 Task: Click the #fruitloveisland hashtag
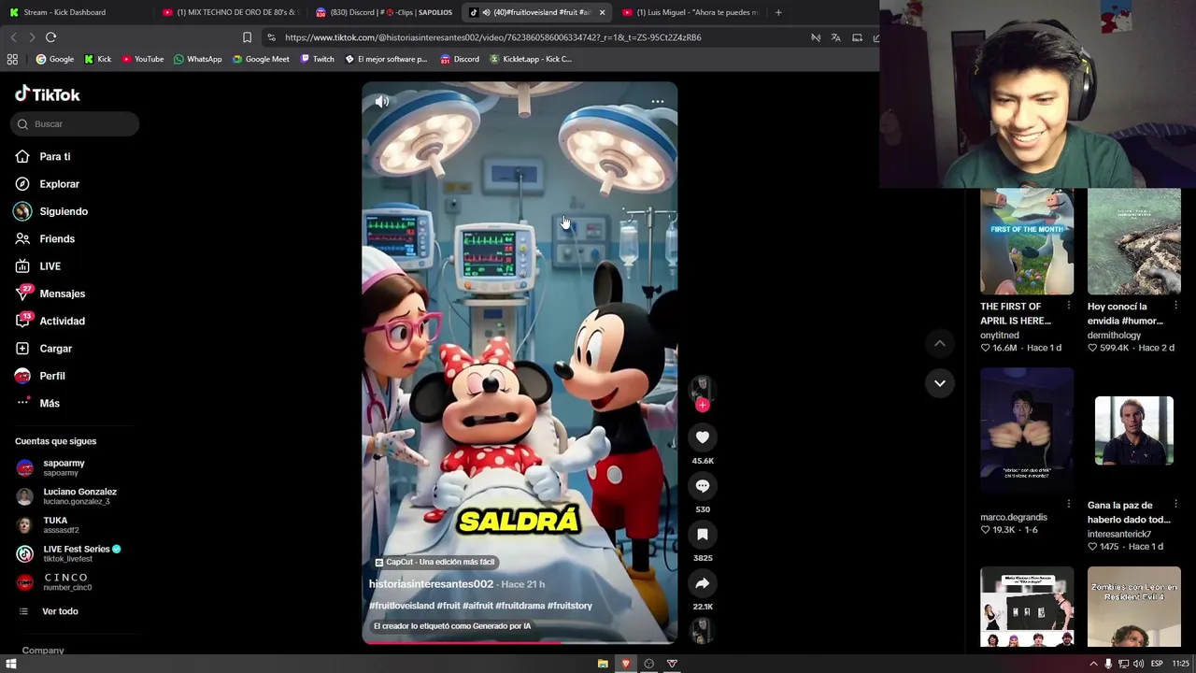click(402, 606)
